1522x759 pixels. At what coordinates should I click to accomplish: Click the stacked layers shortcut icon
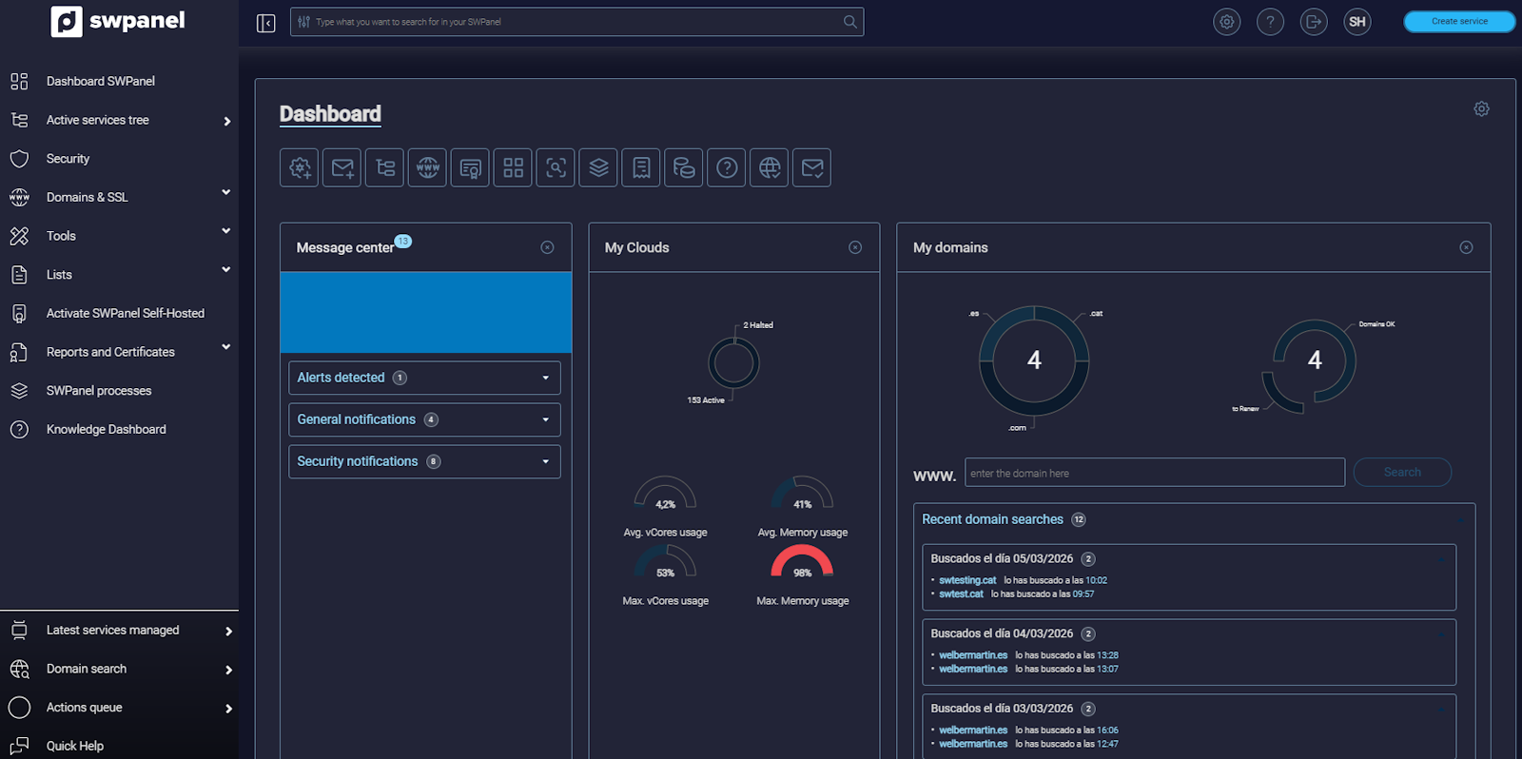(598, 168)
